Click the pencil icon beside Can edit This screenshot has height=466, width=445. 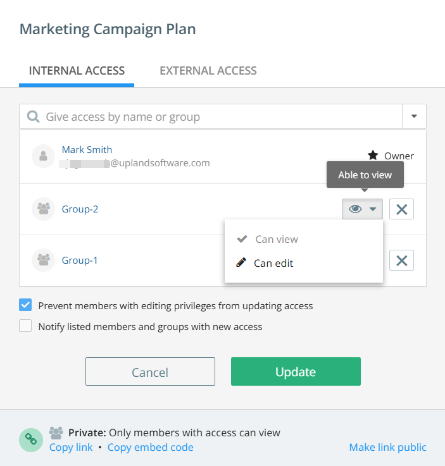(241, 262)
